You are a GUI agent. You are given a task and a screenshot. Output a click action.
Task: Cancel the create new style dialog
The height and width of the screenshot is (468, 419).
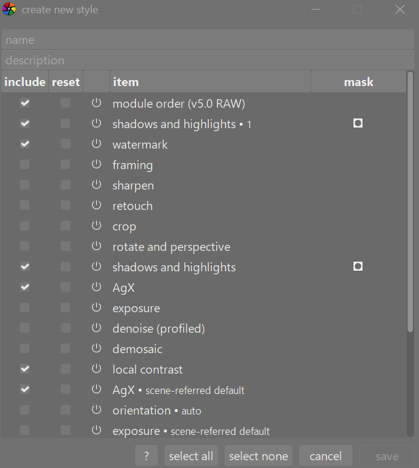(325, 456)
